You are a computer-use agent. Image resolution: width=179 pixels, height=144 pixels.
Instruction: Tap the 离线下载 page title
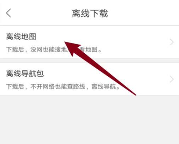click(90, 13)
